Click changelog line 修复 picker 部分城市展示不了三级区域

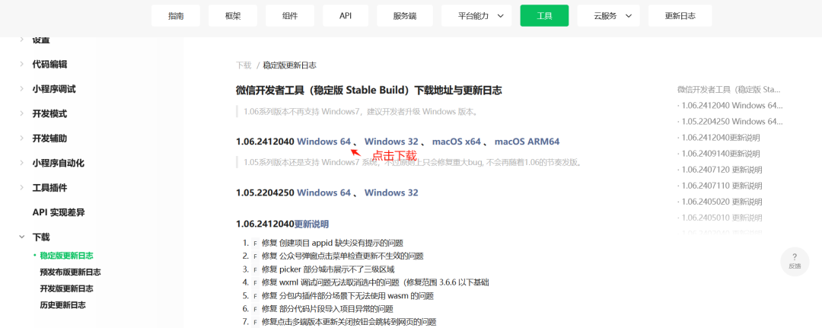pos(327,269)
